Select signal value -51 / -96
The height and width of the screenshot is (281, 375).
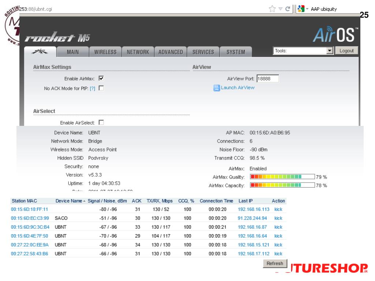(108, 218)
